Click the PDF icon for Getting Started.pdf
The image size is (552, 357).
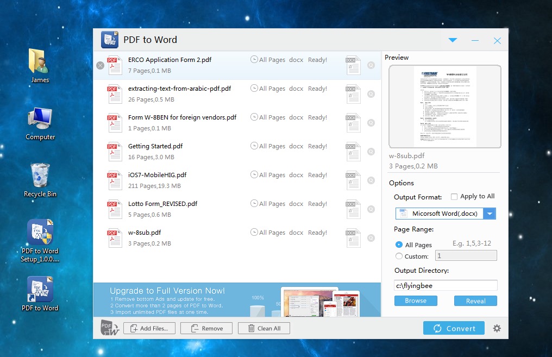tap(115, 152)
